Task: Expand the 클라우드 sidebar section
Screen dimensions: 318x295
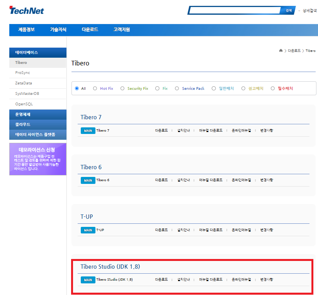Action: (38, 125)
